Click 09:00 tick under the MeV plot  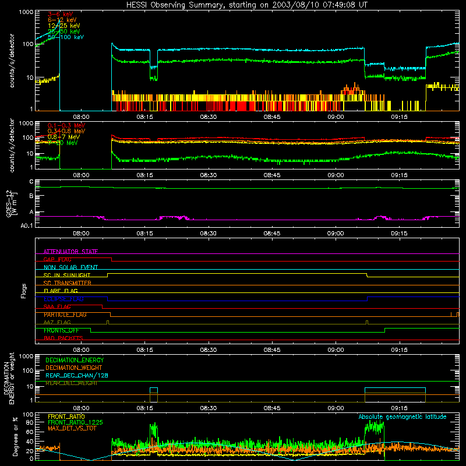pos(336,175)
